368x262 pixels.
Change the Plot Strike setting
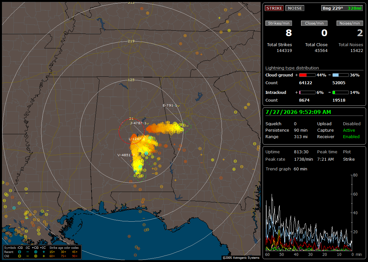coord(349,159)
